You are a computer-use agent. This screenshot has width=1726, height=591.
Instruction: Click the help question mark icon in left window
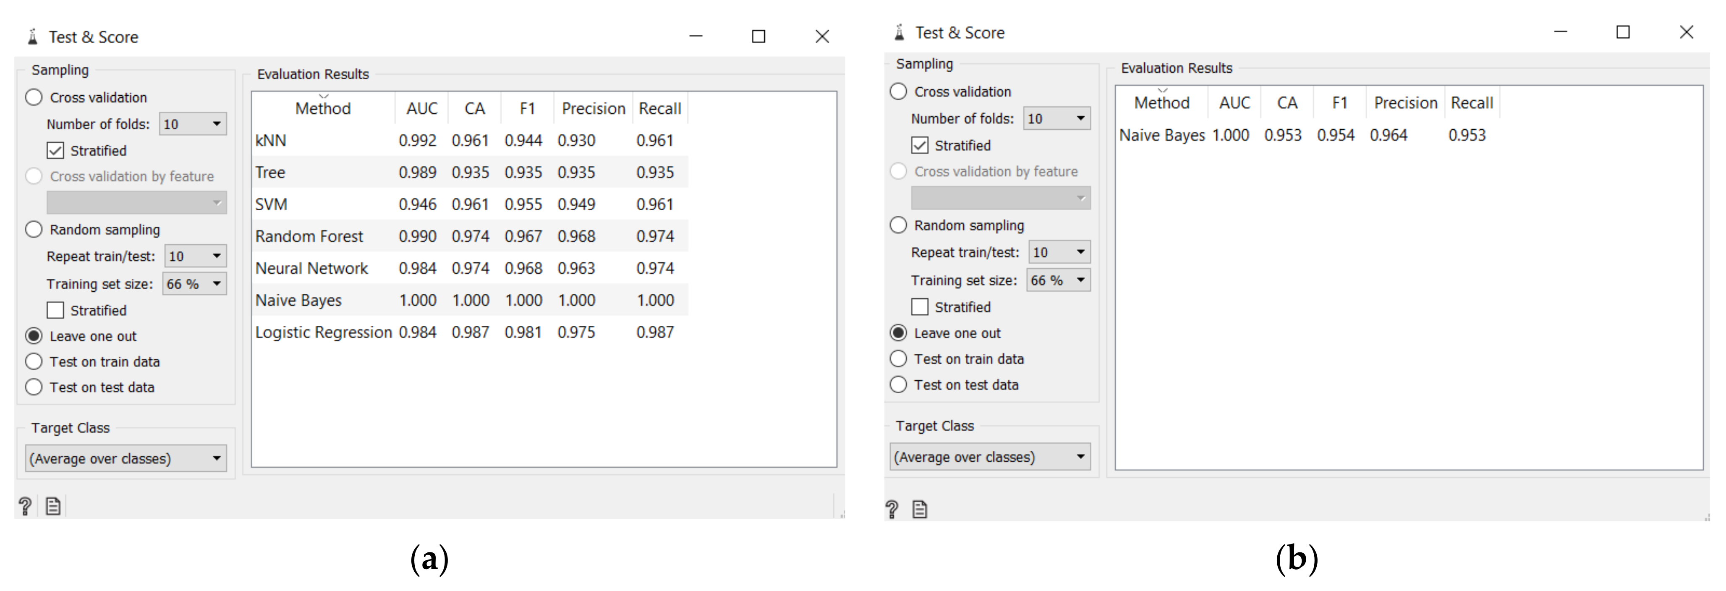[25, 506]
